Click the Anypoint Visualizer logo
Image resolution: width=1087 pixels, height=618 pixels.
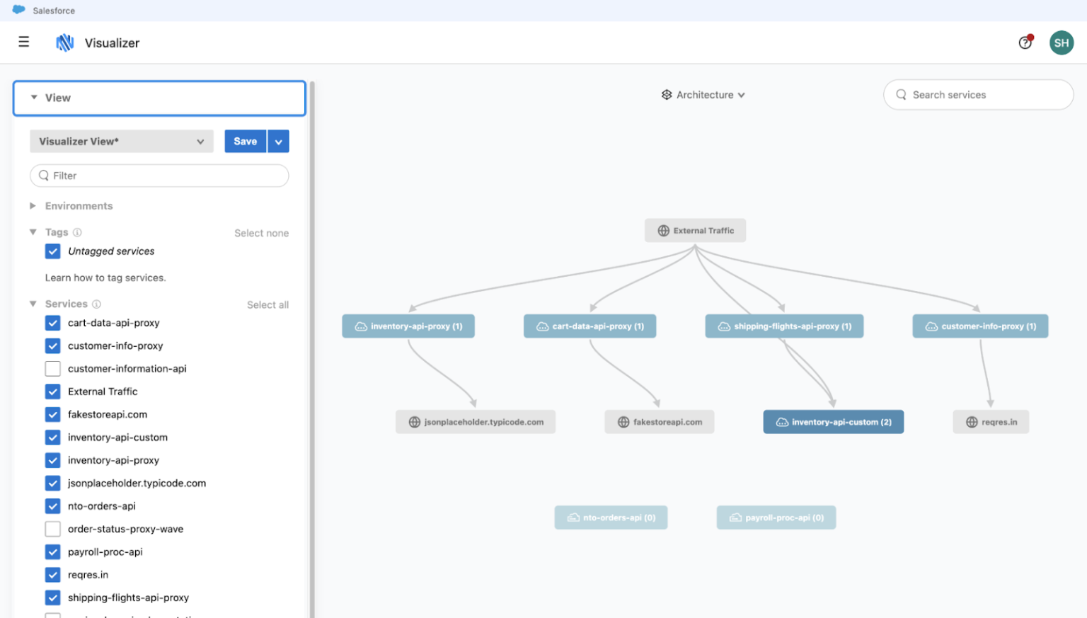64,42
